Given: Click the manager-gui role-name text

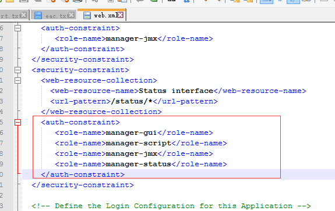Looking at the screenshot, I should tap(132, 133).
